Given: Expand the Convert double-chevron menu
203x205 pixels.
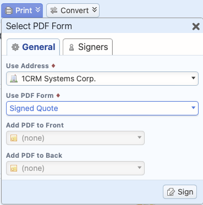Looking at the screenshot, I should 95,10.
